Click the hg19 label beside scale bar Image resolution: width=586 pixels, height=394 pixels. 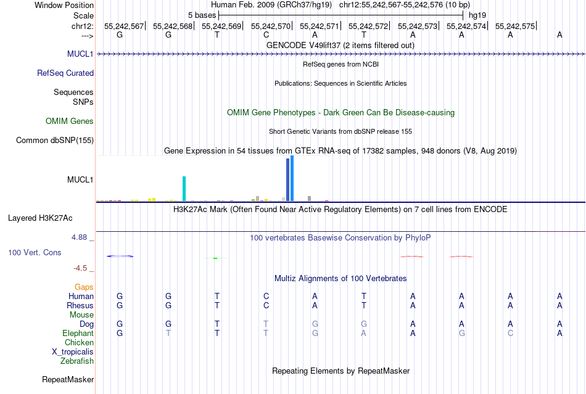pyautogui.click(x=477, y=15)
